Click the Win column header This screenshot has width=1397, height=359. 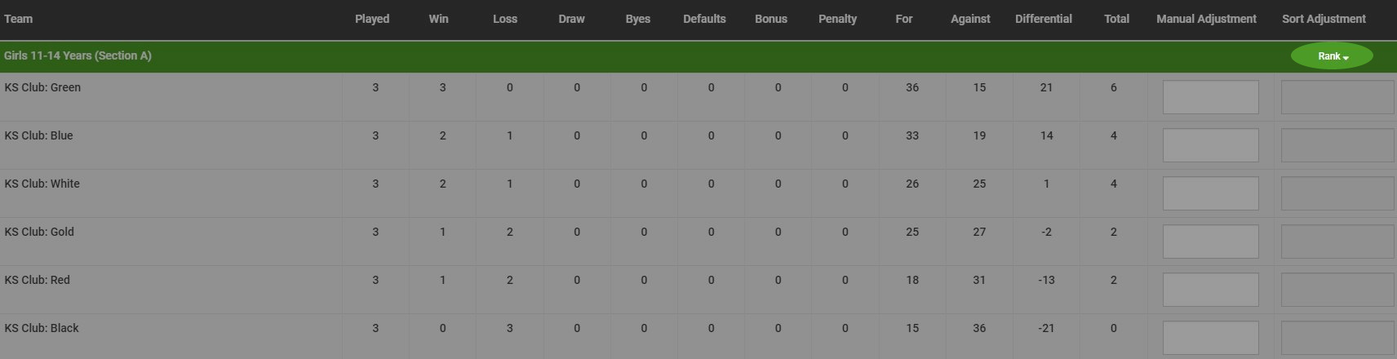438,19
